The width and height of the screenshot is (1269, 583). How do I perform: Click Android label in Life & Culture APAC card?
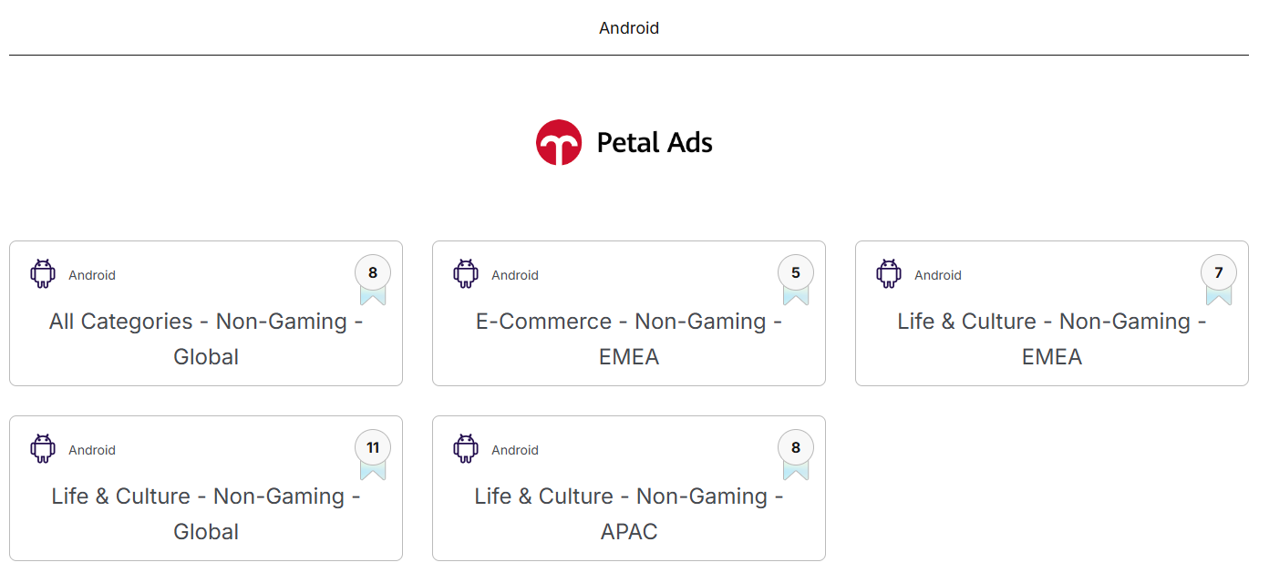[x=515, y=450]
